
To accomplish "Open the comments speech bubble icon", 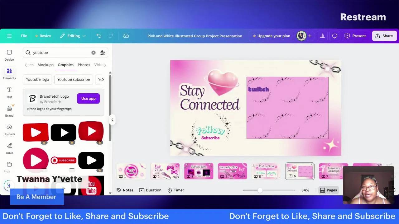I will click(335, 36).
